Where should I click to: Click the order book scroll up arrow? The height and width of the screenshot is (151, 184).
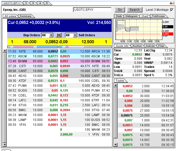[x=5, y=51]
